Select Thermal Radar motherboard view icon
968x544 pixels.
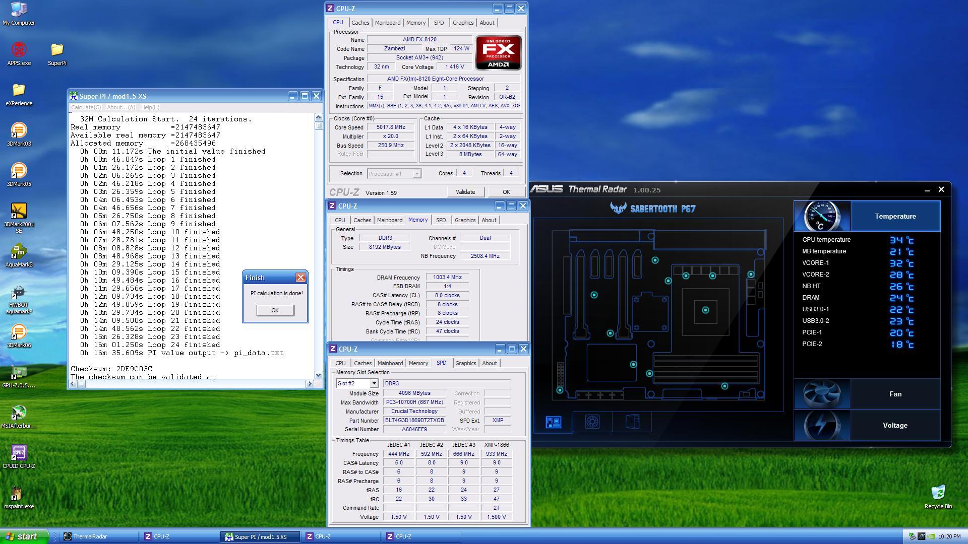553,422
